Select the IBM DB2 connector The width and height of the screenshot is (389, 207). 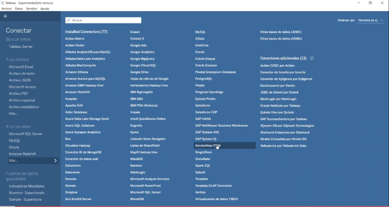[x=137, y=99]
